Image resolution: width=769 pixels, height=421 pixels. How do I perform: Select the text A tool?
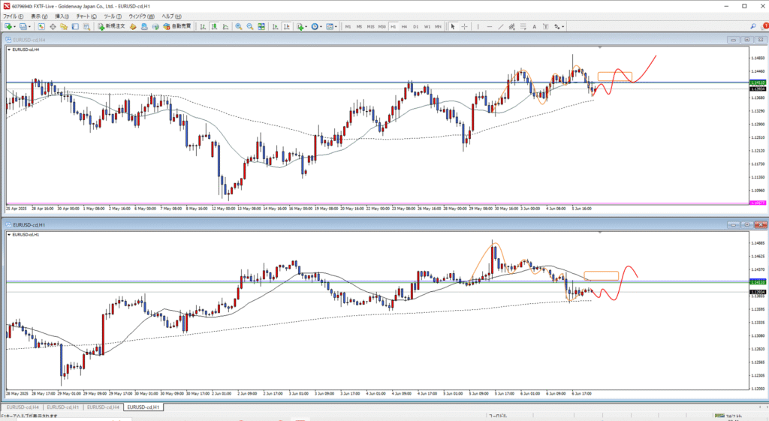pyautogui.click(x=535, y=26)
